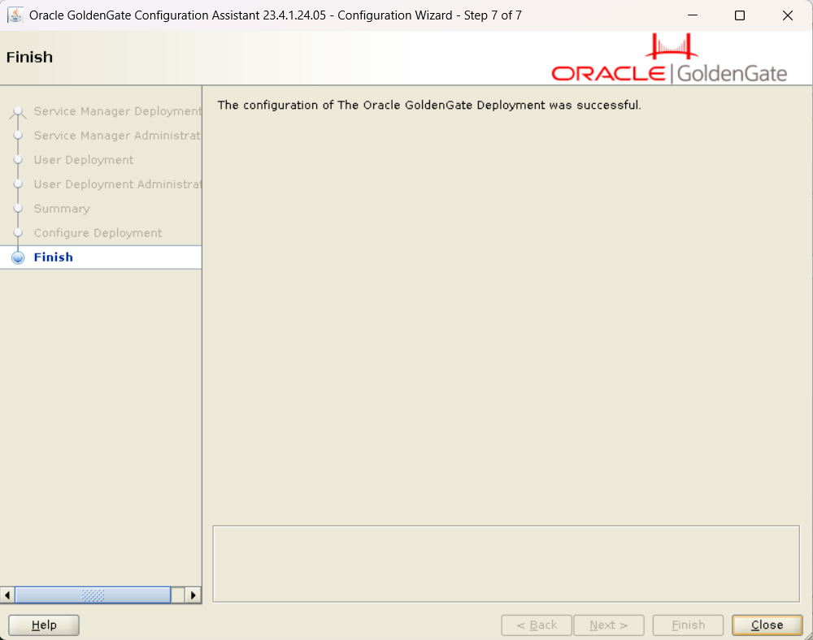Click the empty message box at the bottom
The height and width of the screenshot is (640, 813).
click(x=506, y=564)
